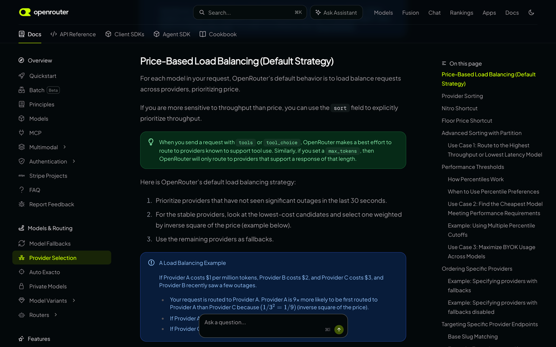
Task: Jump to How Percentiles Work
Action: coord(476,180)
